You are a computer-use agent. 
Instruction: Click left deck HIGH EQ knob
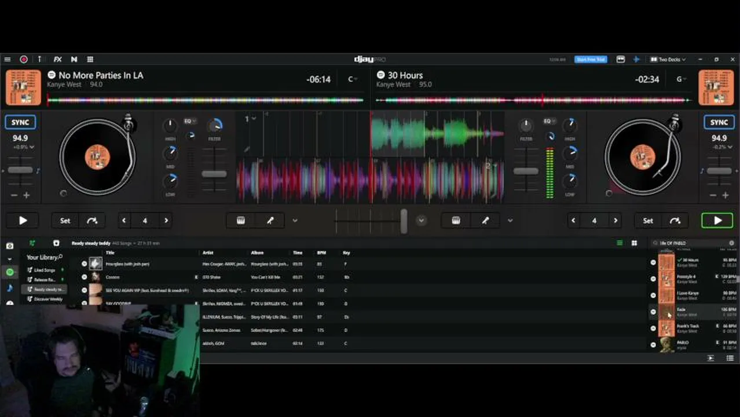pyautogui.click(x=170, y=125)
